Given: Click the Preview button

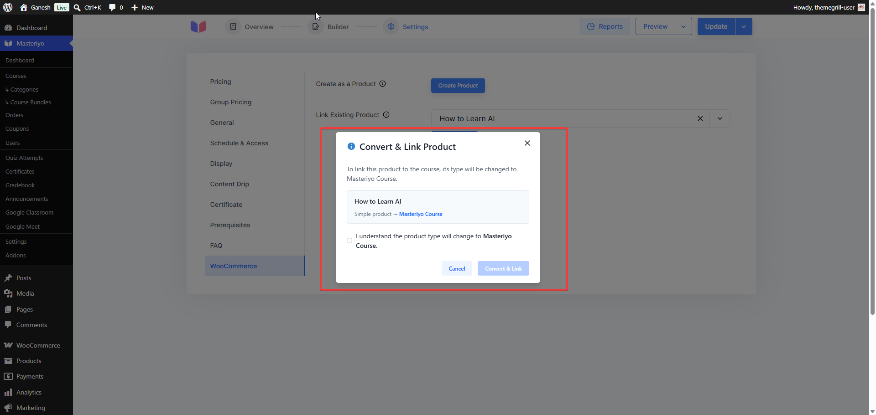Looking at the screenshot, I should pyautogui.click(x=655, y=26).
